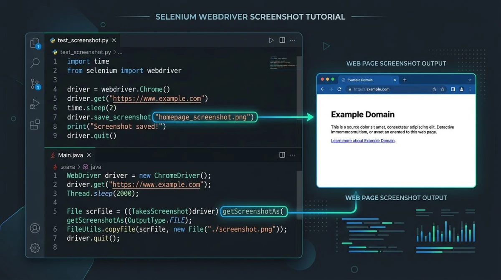Image resolution: width=501 pixels, height=280 pixels.
Task: Click line number 7 in Python editor
Action: 55,117
